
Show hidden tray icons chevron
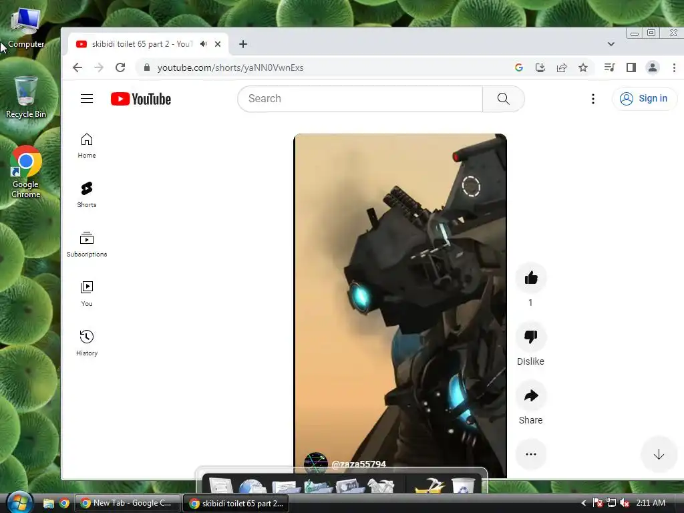(x=584, y=503)
